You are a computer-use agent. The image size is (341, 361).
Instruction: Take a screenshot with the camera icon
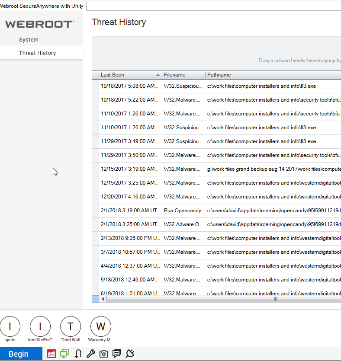tap(104, 354)
